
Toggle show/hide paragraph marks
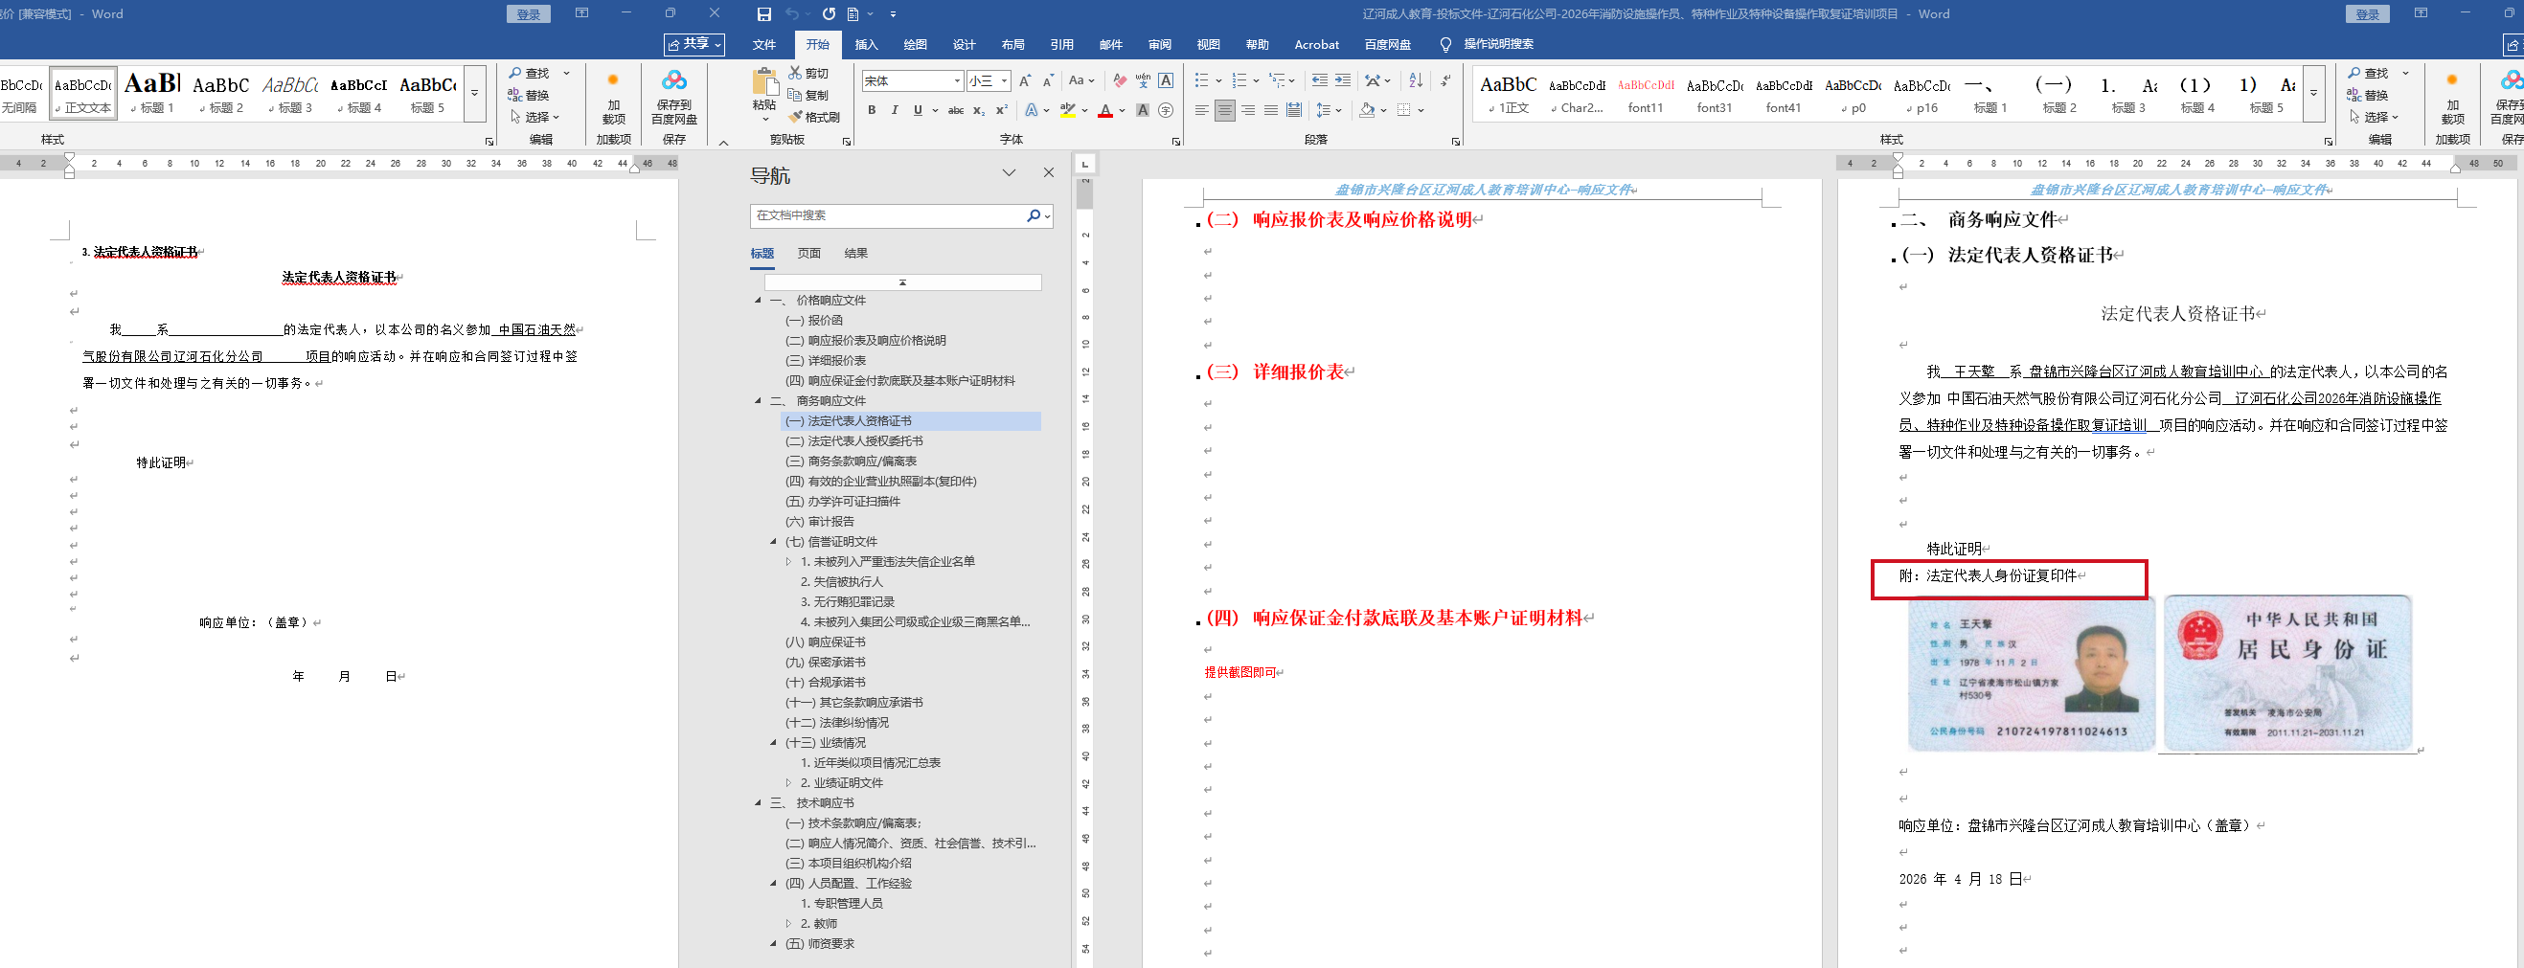click(1446, 80)
